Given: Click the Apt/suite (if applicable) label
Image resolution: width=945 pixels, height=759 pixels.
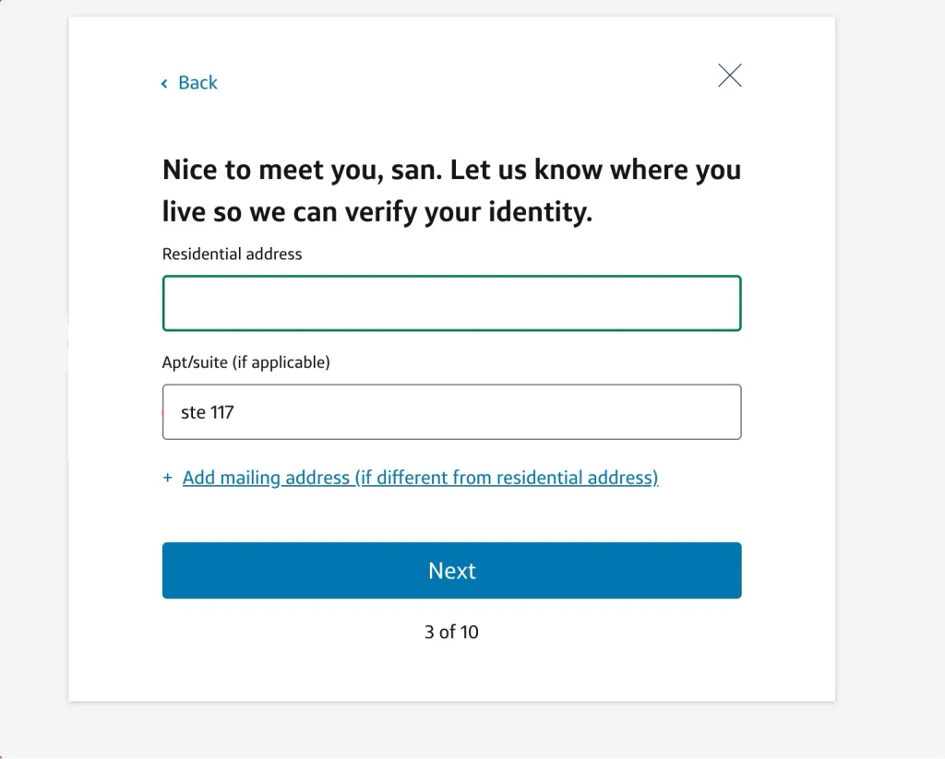Looking at the screenshot, I should pos(245,362).
